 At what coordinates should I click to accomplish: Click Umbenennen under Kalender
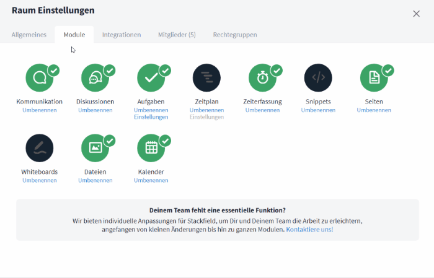(x=151, y=181)
